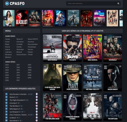The height and width of the screenshot is (122, 127).
Task: Filter series by year 2017
Action: [18, 65]
